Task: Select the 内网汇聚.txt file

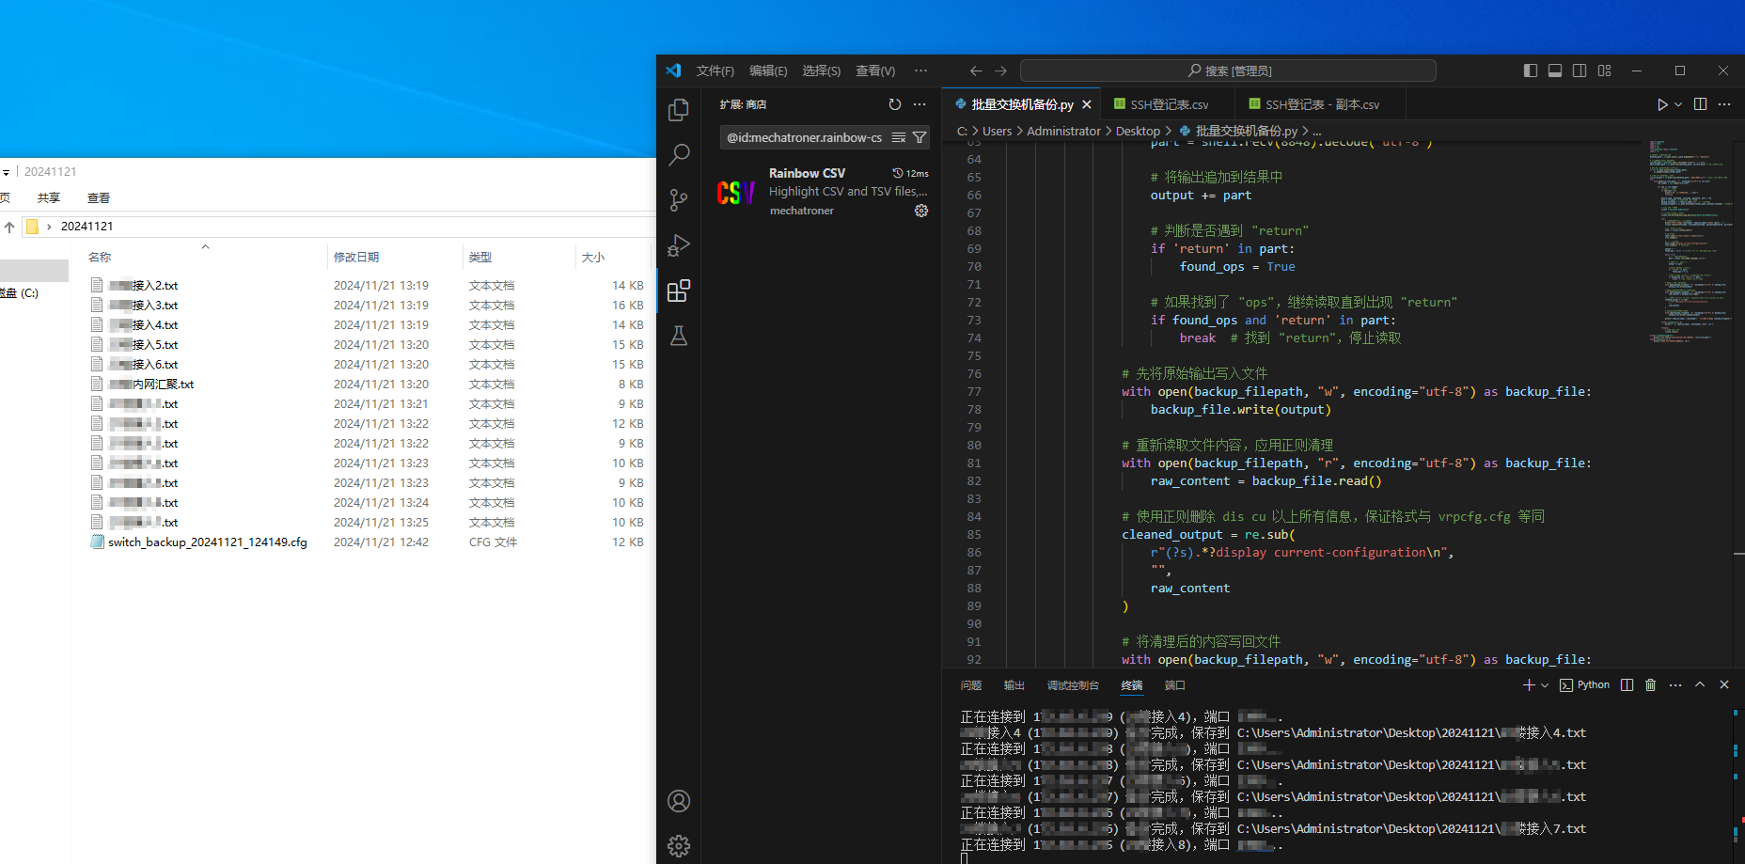Action: tap(151, 385)
